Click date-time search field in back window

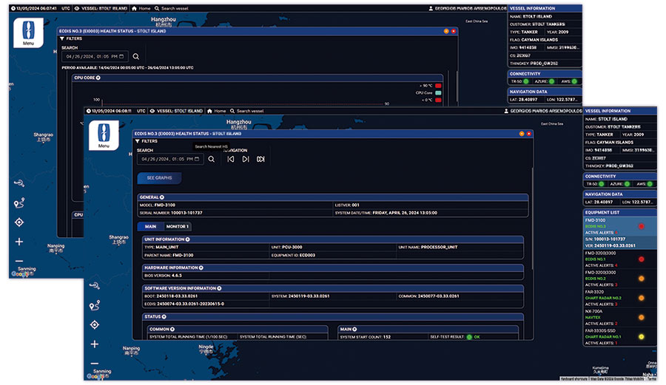click(x=95, y=56)
